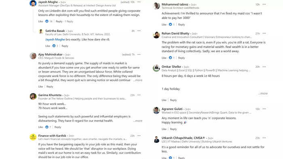The height and width of the screenshot is (159, 283).
Task: Click the like reaction icon under Rohan David Bhatty's comment
Action: point(170,58)
